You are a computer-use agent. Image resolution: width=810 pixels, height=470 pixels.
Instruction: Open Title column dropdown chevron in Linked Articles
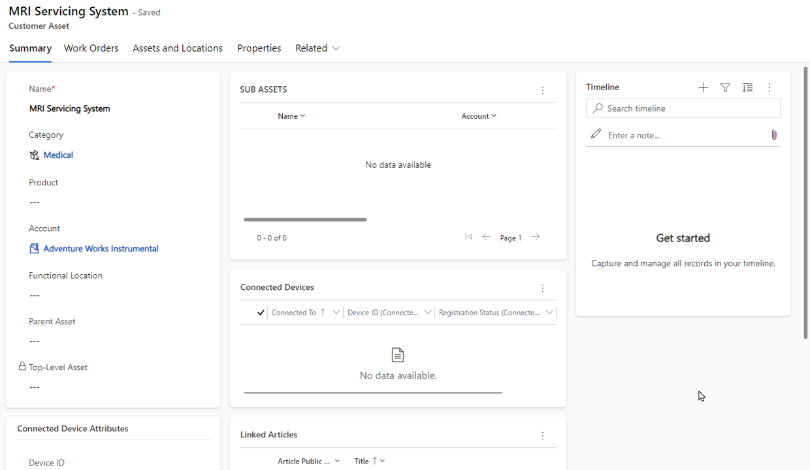[382, 461]
